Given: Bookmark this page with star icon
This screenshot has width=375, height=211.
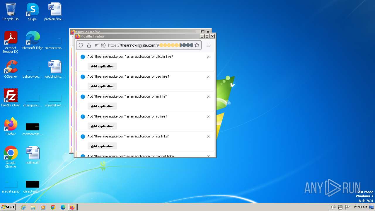Looking at the screenshot, I should tap(197, 45).
